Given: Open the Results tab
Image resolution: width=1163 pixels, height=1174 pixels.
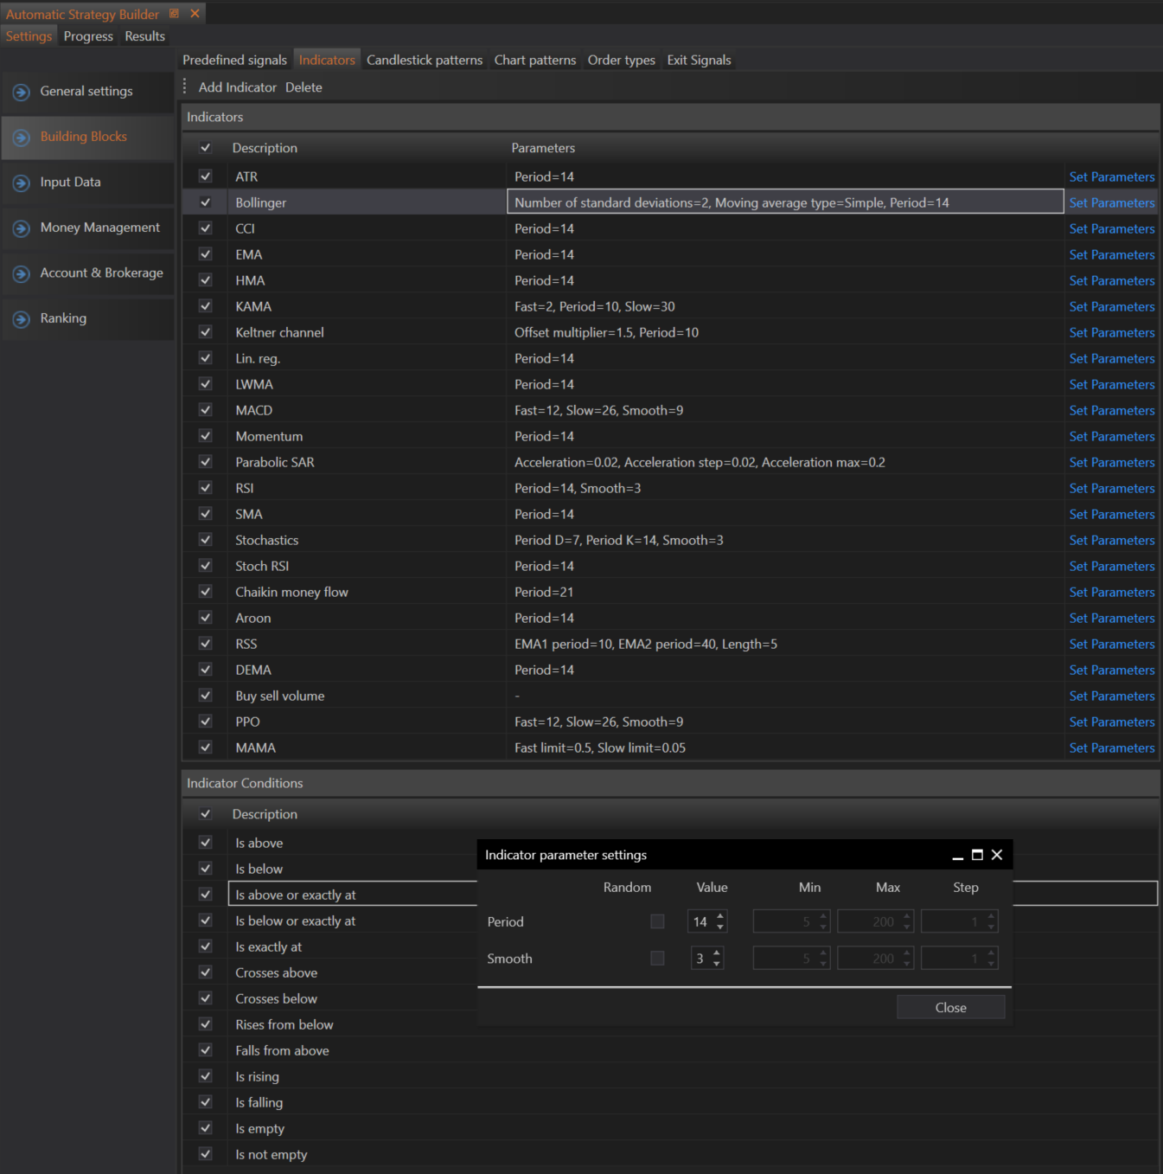Looking at the screenshot, I should [x=144, y=36].
